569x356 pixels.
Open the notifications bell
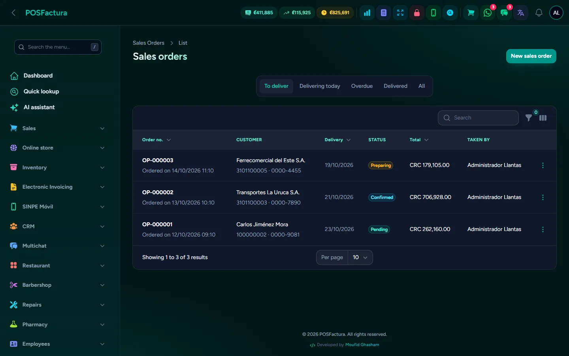[x=539, y=13]
